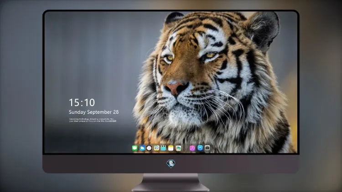Click the 15:10 clock widget
This screenshot has height=192, width=342.
pos(82,102)
